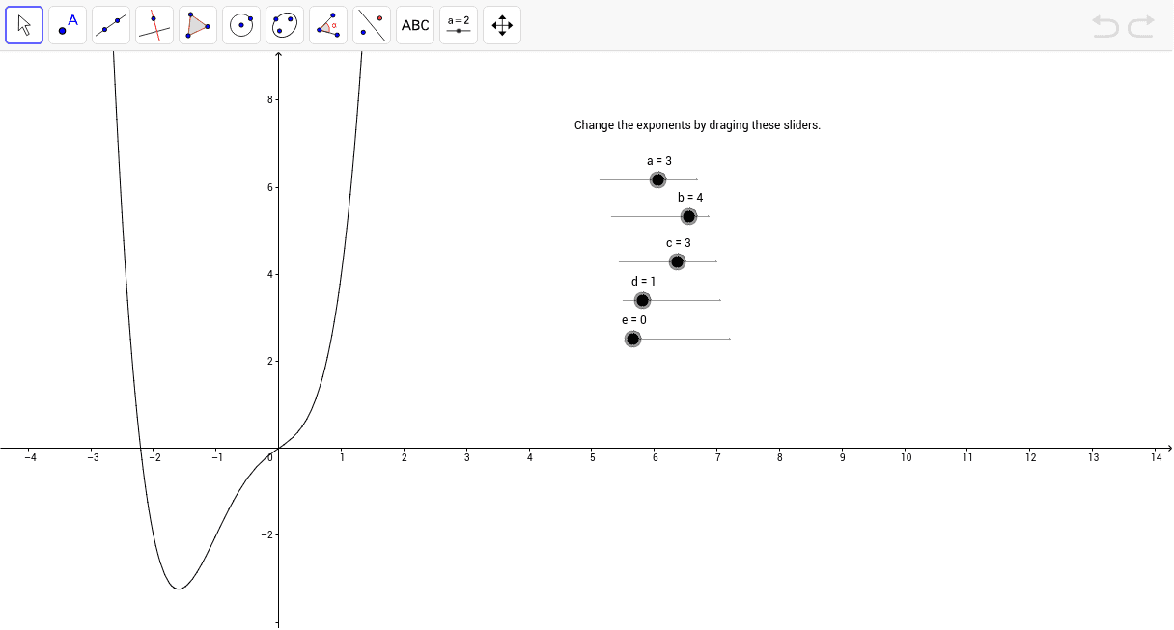Click the label 'd = 1'
The image size is (1174, 630).
point(644,282)
